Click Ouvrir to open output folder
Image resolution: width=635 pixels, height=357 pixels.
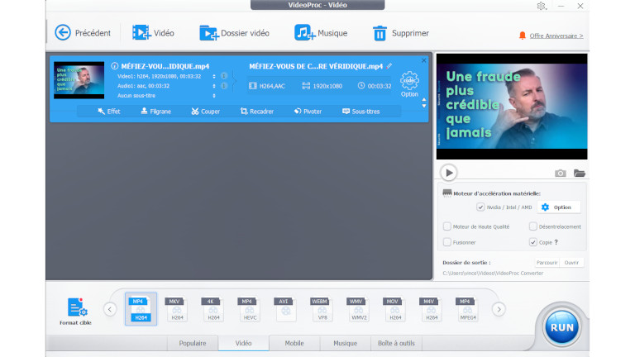tap(571, 262)
